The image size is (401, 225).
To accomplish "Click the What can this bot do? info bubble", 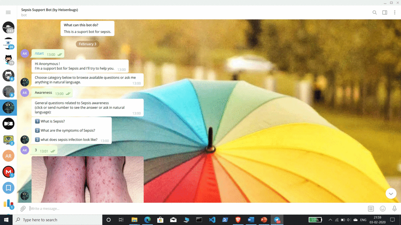I will (x=88, y=29).
